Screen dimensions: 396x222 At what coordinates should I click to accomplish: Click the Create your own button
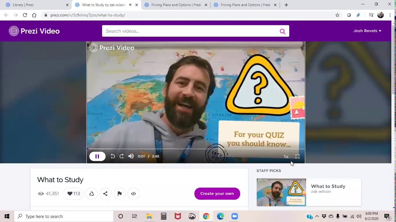(217, 194)
